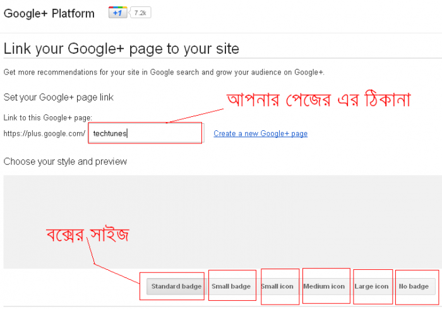Click the Set your Google+ page link subheading
442x309 pixels.
(58, 97)
